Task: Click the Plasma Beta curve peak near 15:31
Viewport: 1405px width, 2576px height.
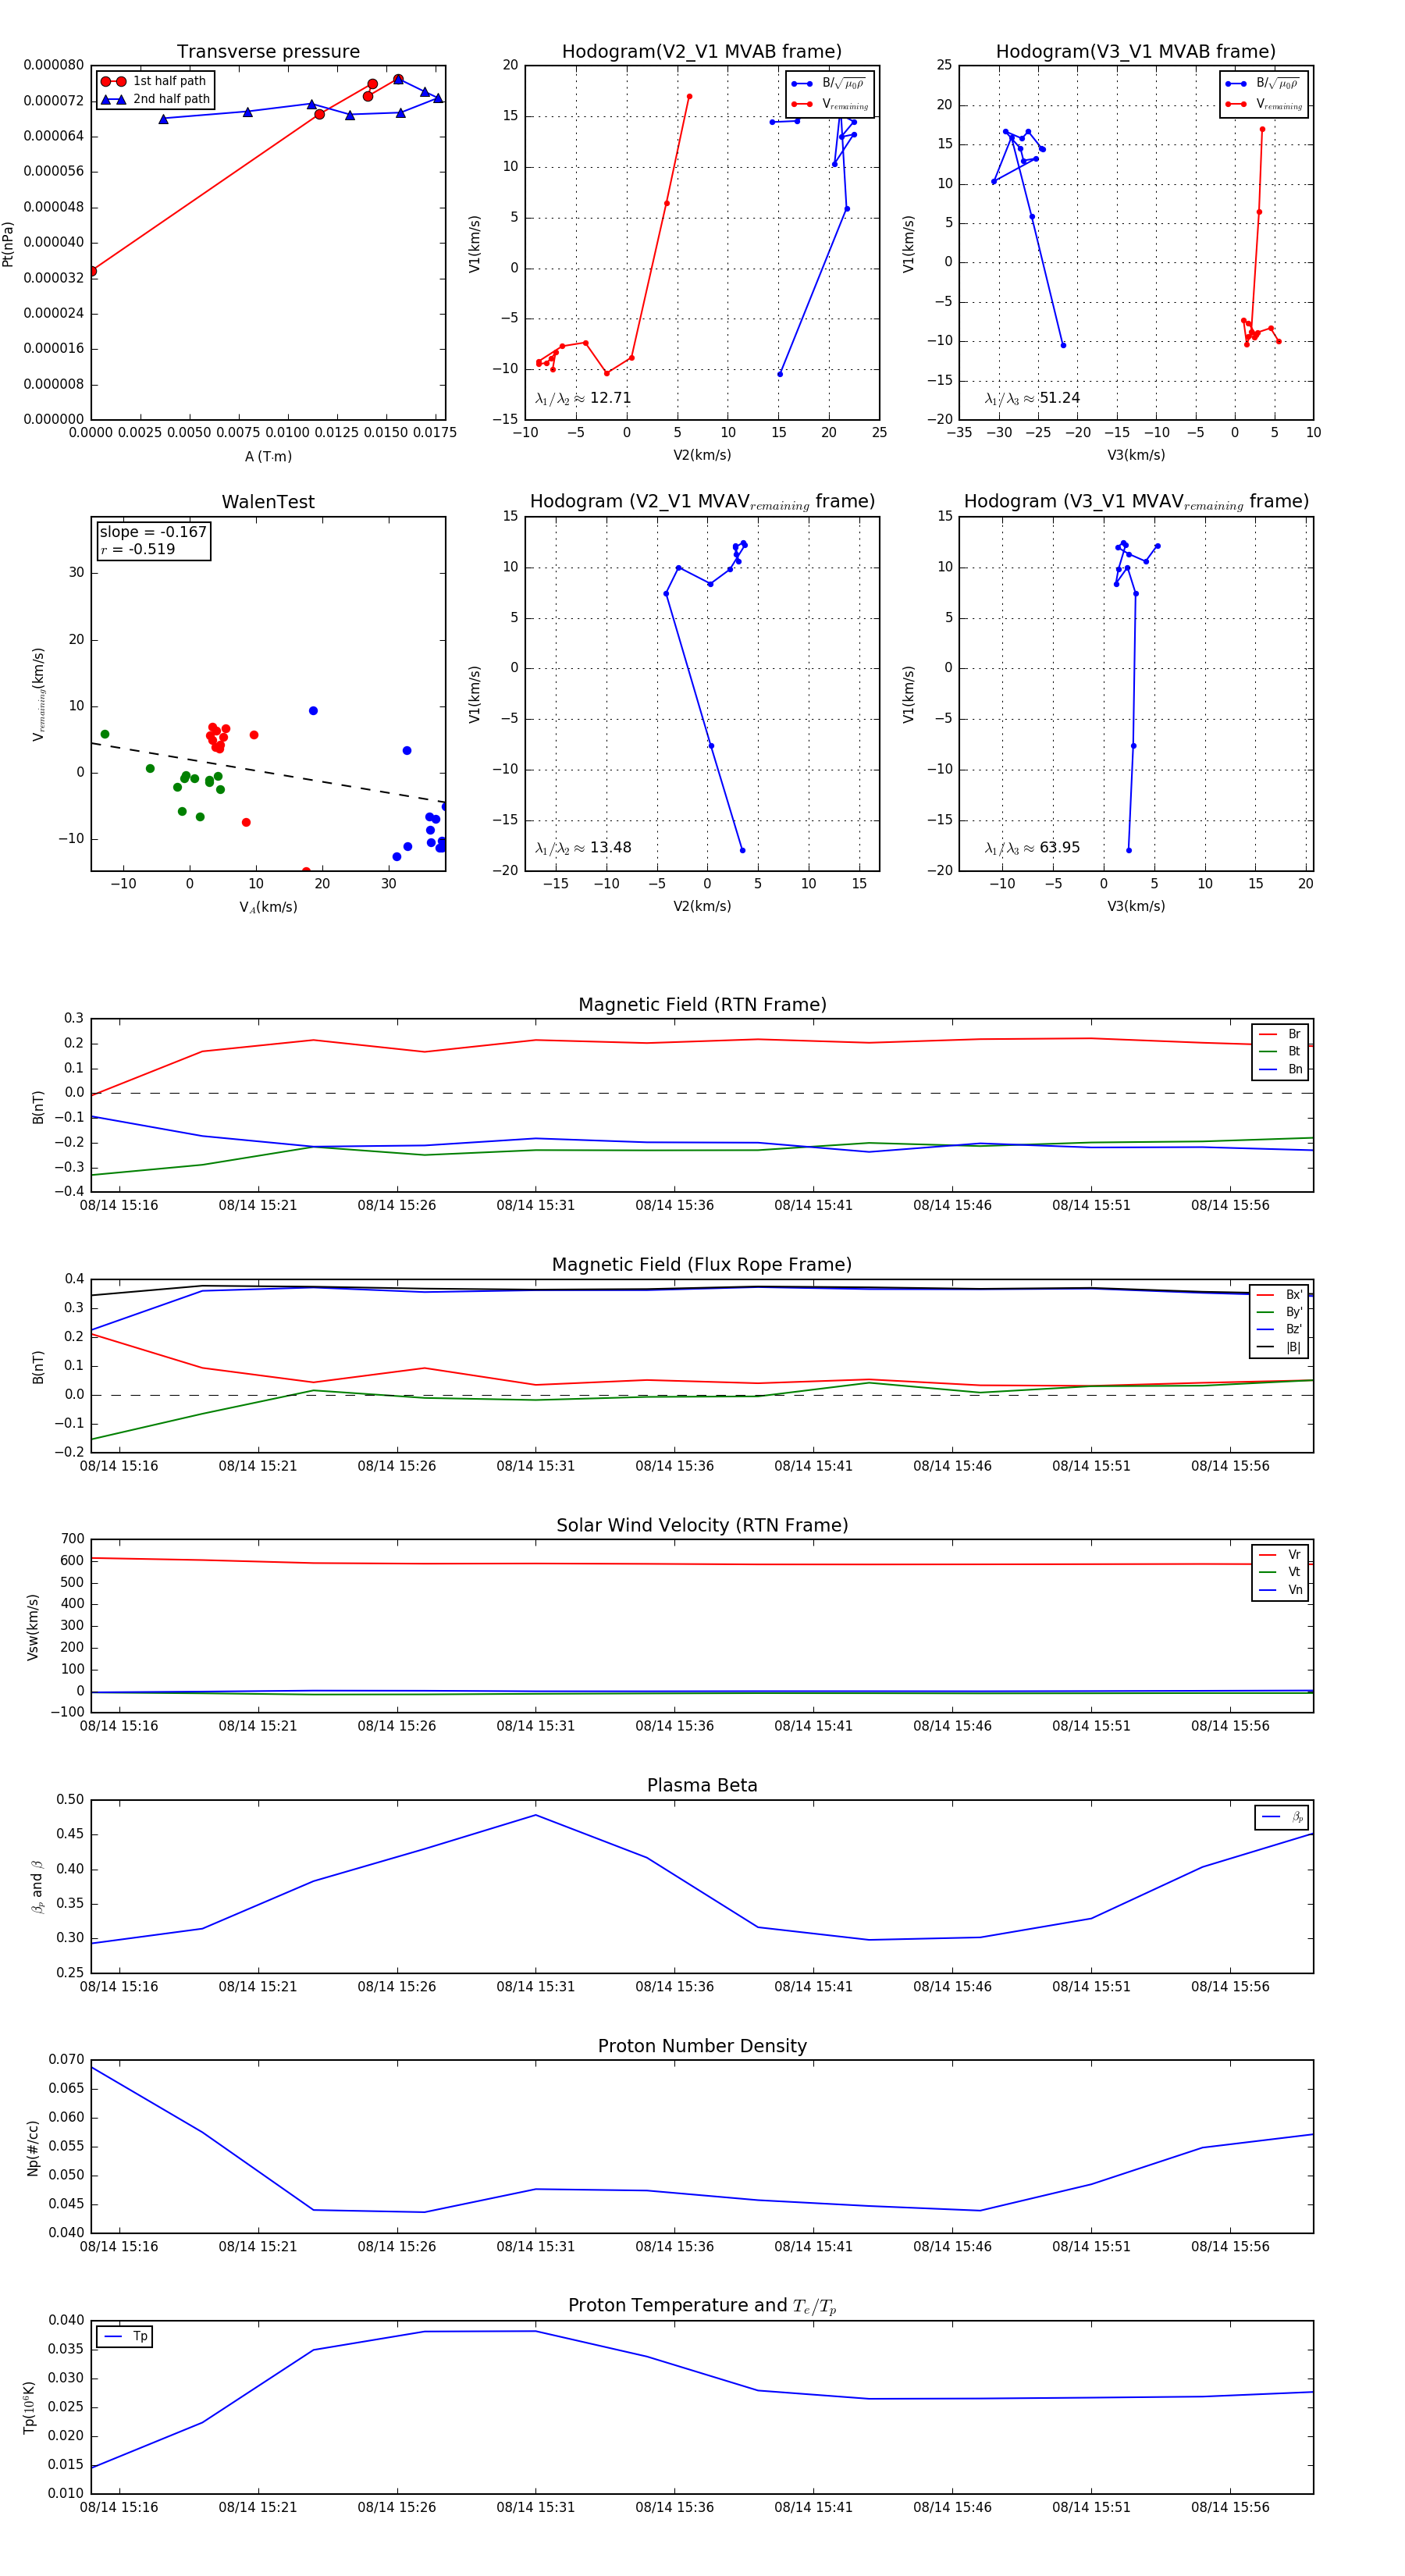Action: (536, 1815)
